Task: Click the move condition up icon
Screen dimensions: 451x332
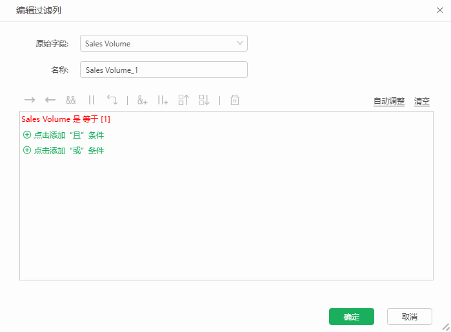Action: 183,100
